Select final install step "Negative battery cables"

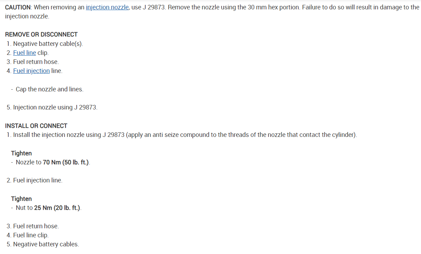click(46, 244)
